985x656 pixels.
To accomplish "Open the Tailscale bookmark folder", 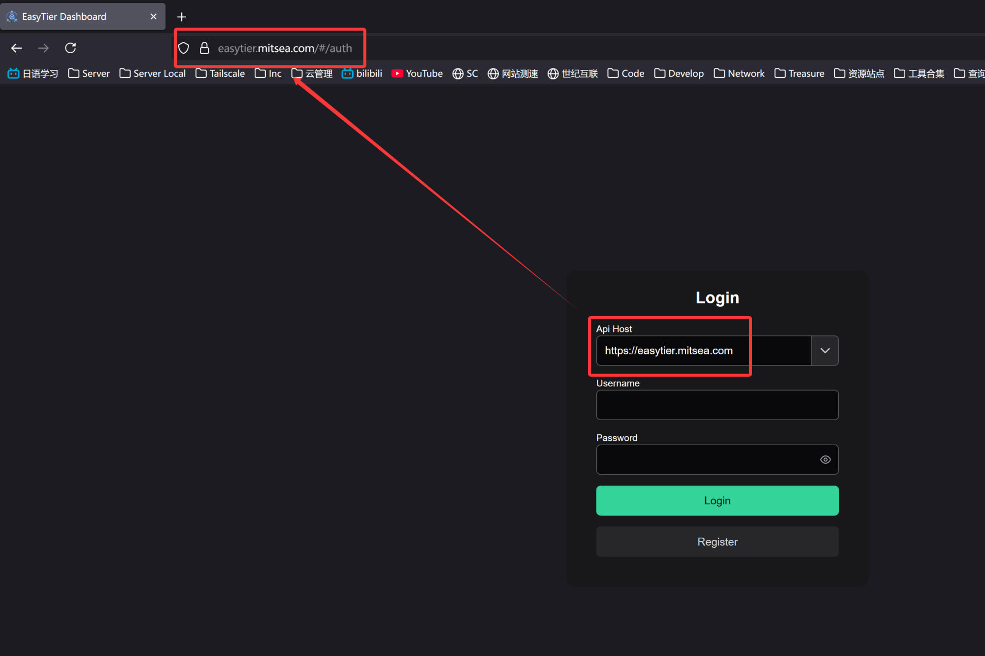I will (x=219, y=73).
